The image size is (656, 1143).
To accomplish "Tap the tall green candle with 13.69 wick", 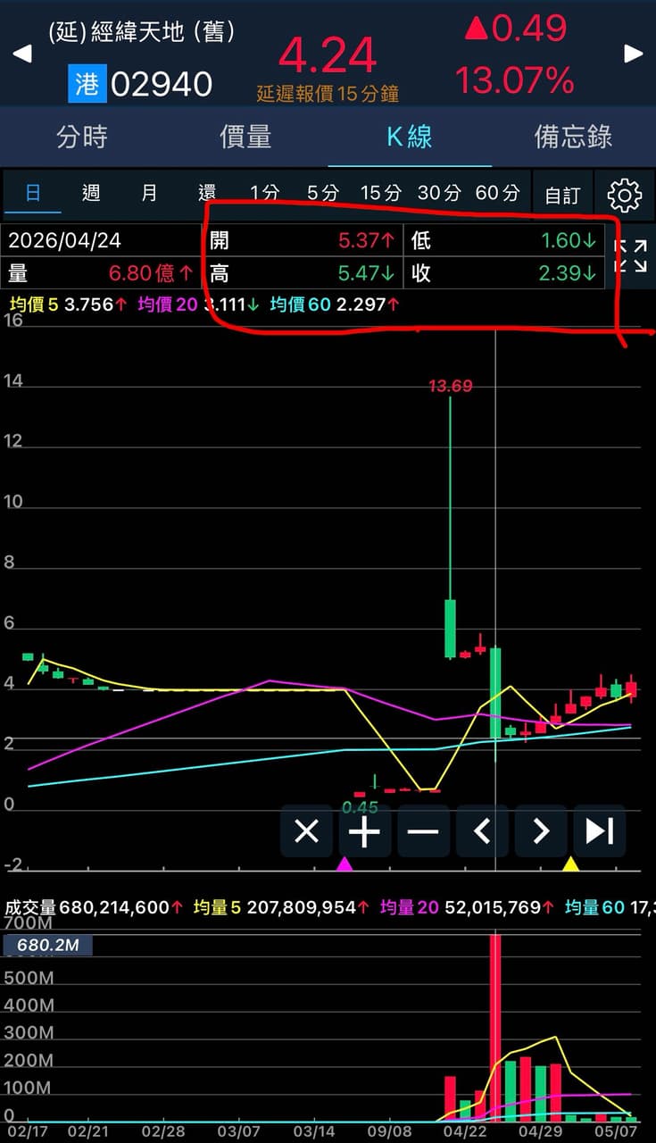I will [x=451, y=629].
